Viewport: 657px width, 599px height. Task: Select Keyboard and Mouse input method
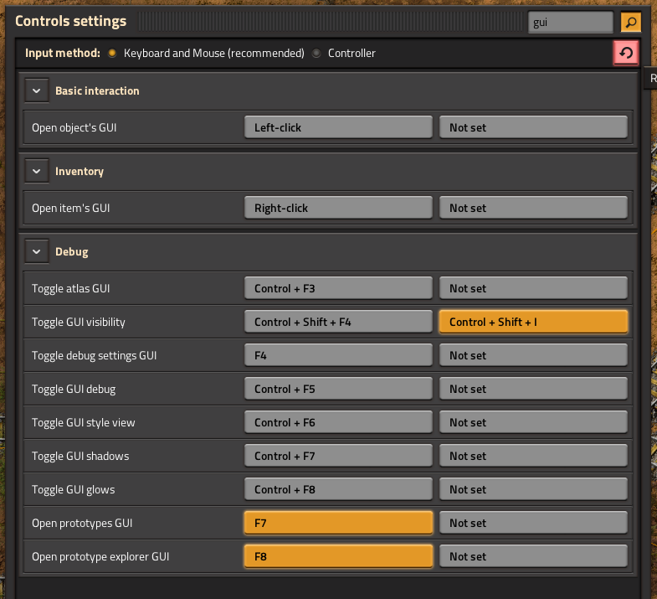point(112,53)
